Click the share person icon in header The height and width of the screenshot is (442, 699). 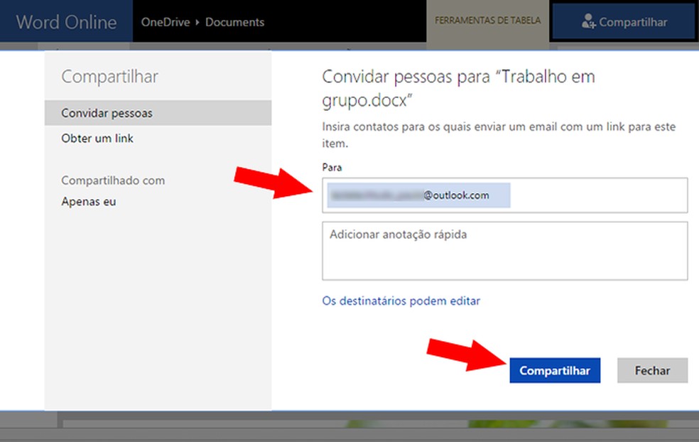pyautogui.click(x=588, y=21)
